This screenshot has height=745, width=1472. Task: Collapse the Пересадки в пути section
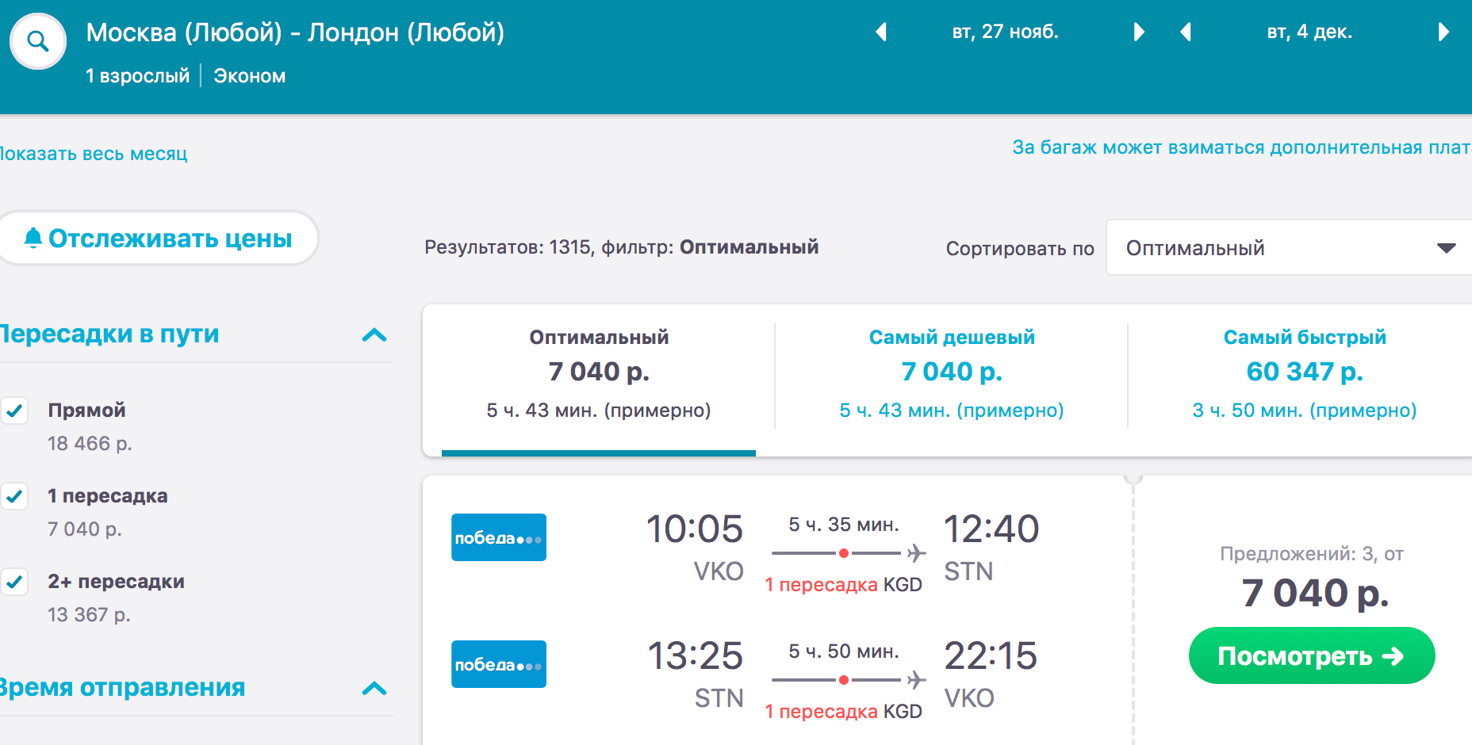(x=373, y=336)
